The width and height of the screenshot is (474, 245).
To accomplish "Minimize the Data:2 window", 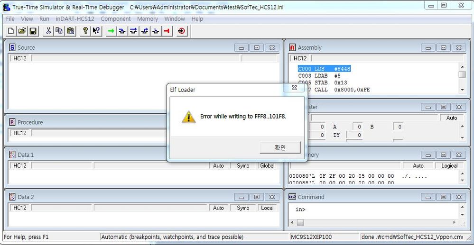I will click(241, 197).
